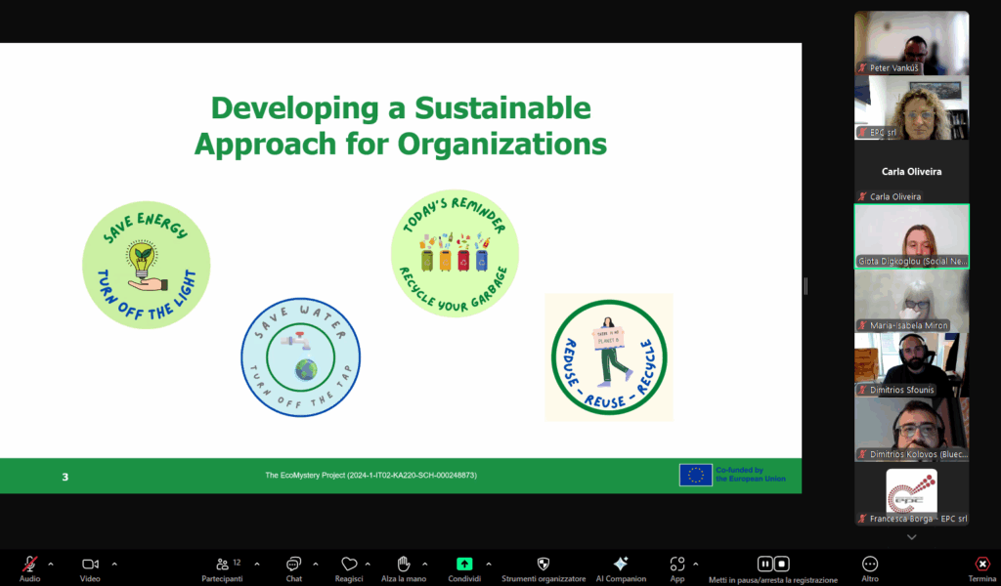
Task: Expand audio options arrow next to Audio
Action: click(51, 564)
